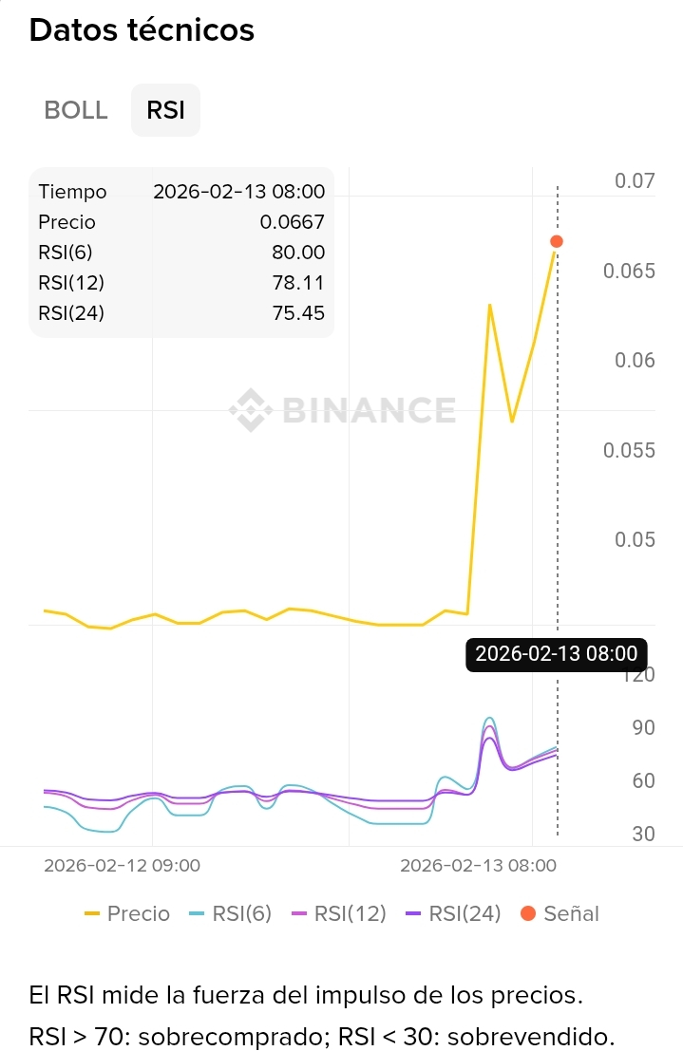Click the black 2026-02-13 08:00 crosshair label
The image size is (683, 1051).
[x=556, y=654]
